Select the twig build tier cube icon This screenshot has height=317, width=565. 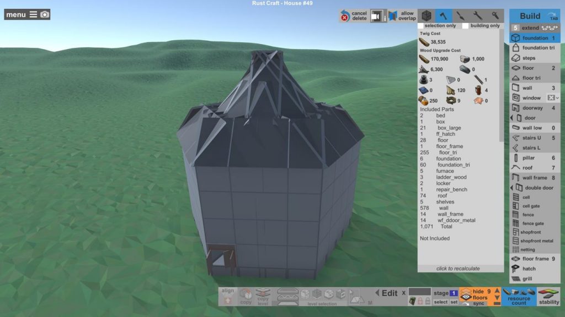click(x=427, y=15)
